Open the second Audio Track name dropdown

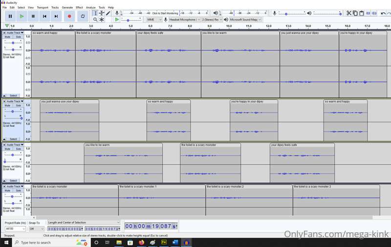(15, 101)
